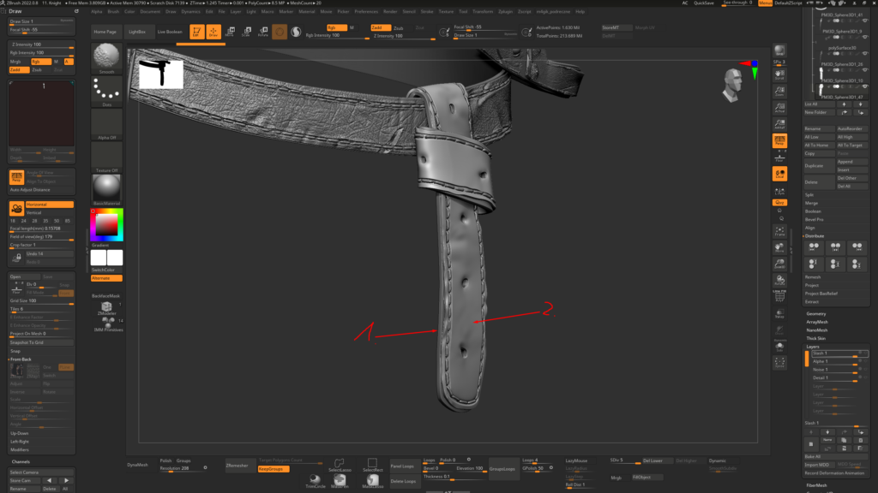
Task: Open the BasicMaterial sphere selector
Action: coord(106,189)
